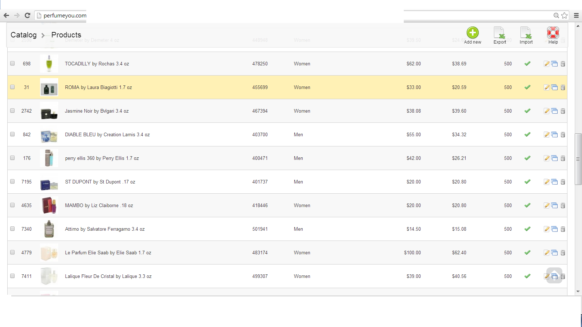Click the ROMA by Laura Biagiotti thumbnail
Screen dimensions: 582x327
pyautogui.click(x=49, y=87)
